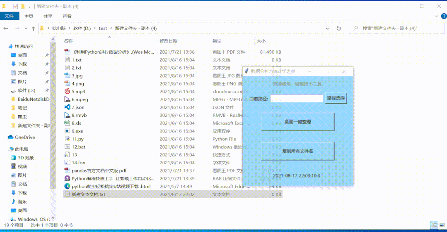The height and width of the screenshot is (232, 447).
Task: Click 复制所有文件名 button in the tool window
Action: [x=297, y=151]
